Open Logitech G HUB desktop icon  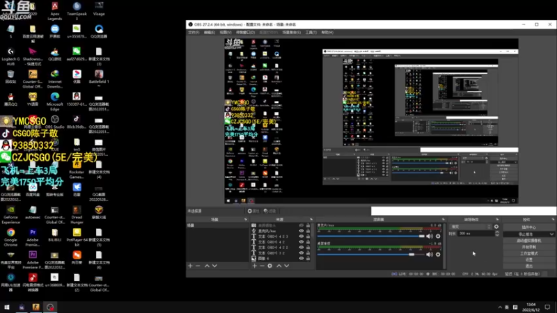point(10,57)
